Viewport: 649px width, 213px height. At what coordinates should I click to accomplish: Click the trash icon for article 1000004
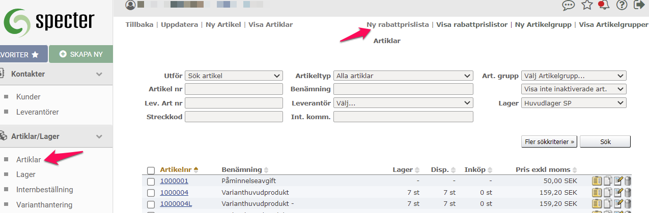click(x=628, y=192)
